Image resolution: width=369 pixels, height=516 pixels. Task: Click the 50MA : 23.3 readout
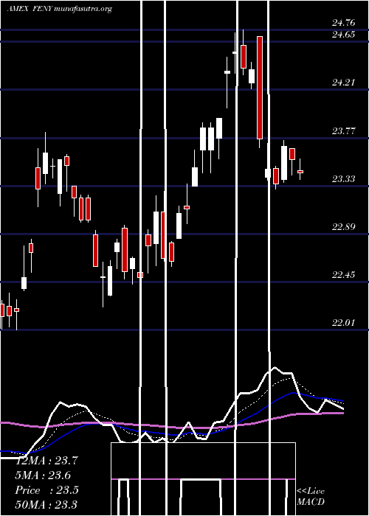(46, 504)
